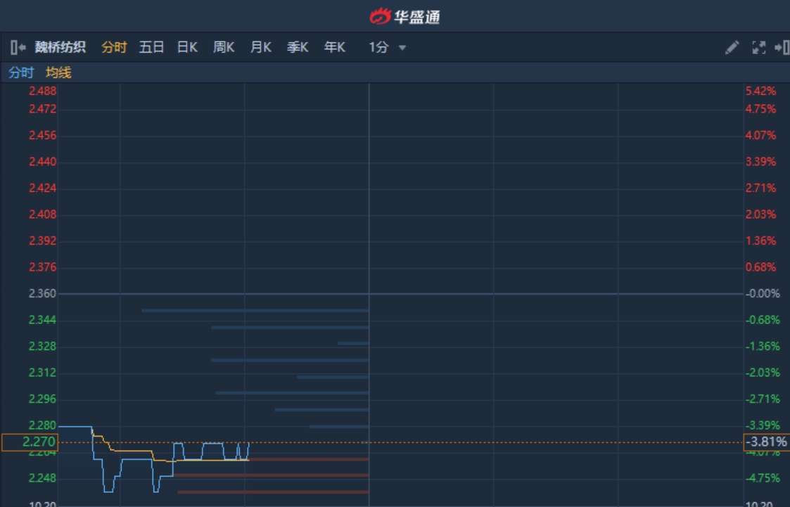The width and height of the screenshot is (790, 507).
Task: Click the 华盛通 logo icon
Action: point(380,16)
